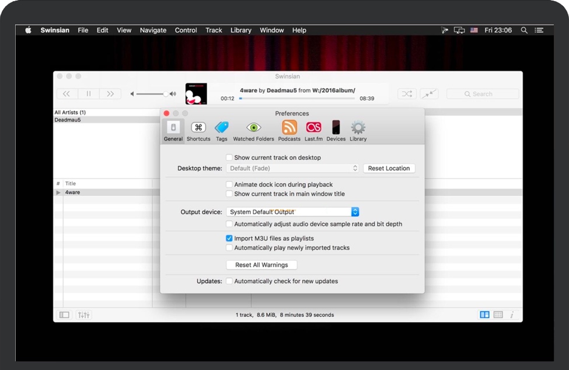Open the Navigate menu
The height and width of the screenshot is (370, 569).
(x=152, y=30)
